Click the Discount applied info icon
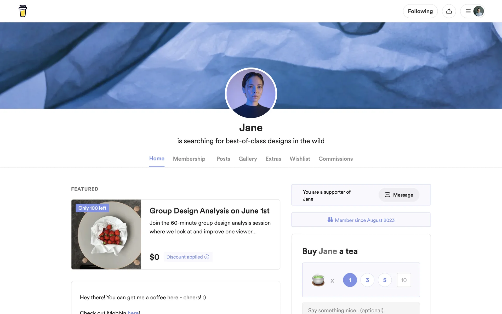Viewport: 502px width, 314px height. coord(207,257)
